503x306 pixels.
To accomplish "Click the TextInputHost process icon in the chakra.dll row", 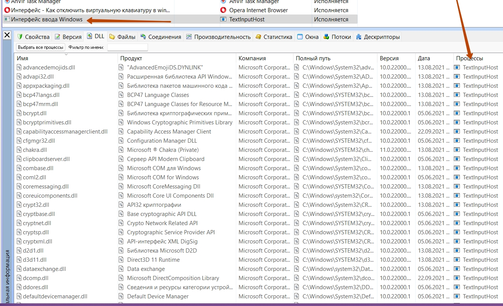I will pyautogui.click(x=457, y=150).
